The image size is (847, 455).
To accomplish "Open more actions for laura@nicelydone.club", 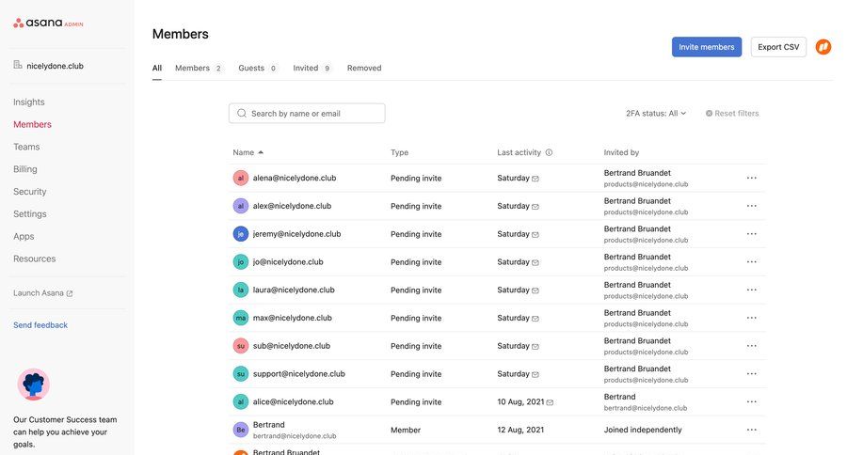I will tap(751, 290).
